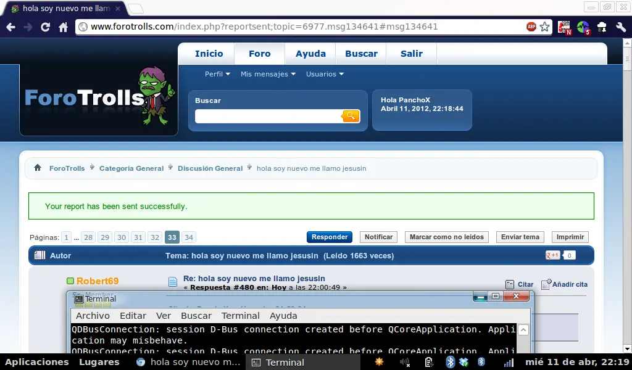This screenshot has width=632, height=370.
Task: Click the network signal bars tray icon
Action: [509, 363]
